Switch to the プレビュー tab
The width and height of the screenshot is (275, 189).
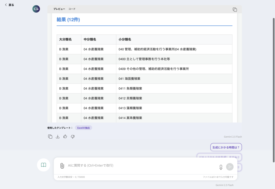click(59, 9)
